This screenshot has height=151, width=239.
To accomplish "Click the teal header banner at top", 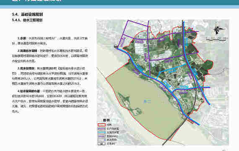I will [x=120, y=3].
